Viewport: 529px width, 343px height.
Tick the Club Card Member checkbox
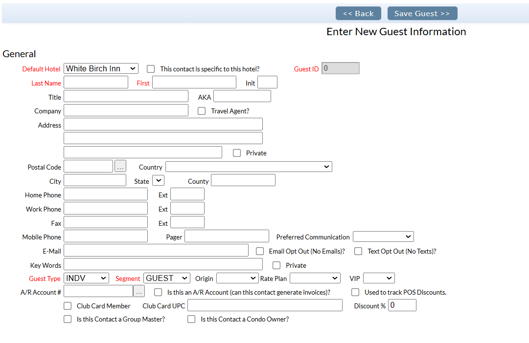[68, 306]
